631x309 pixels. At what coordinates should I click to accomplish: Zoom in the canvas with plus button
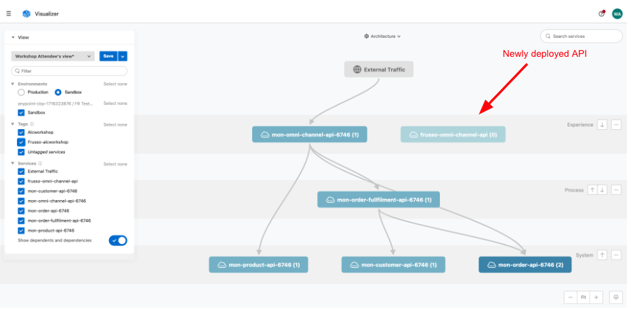(596, 297)
